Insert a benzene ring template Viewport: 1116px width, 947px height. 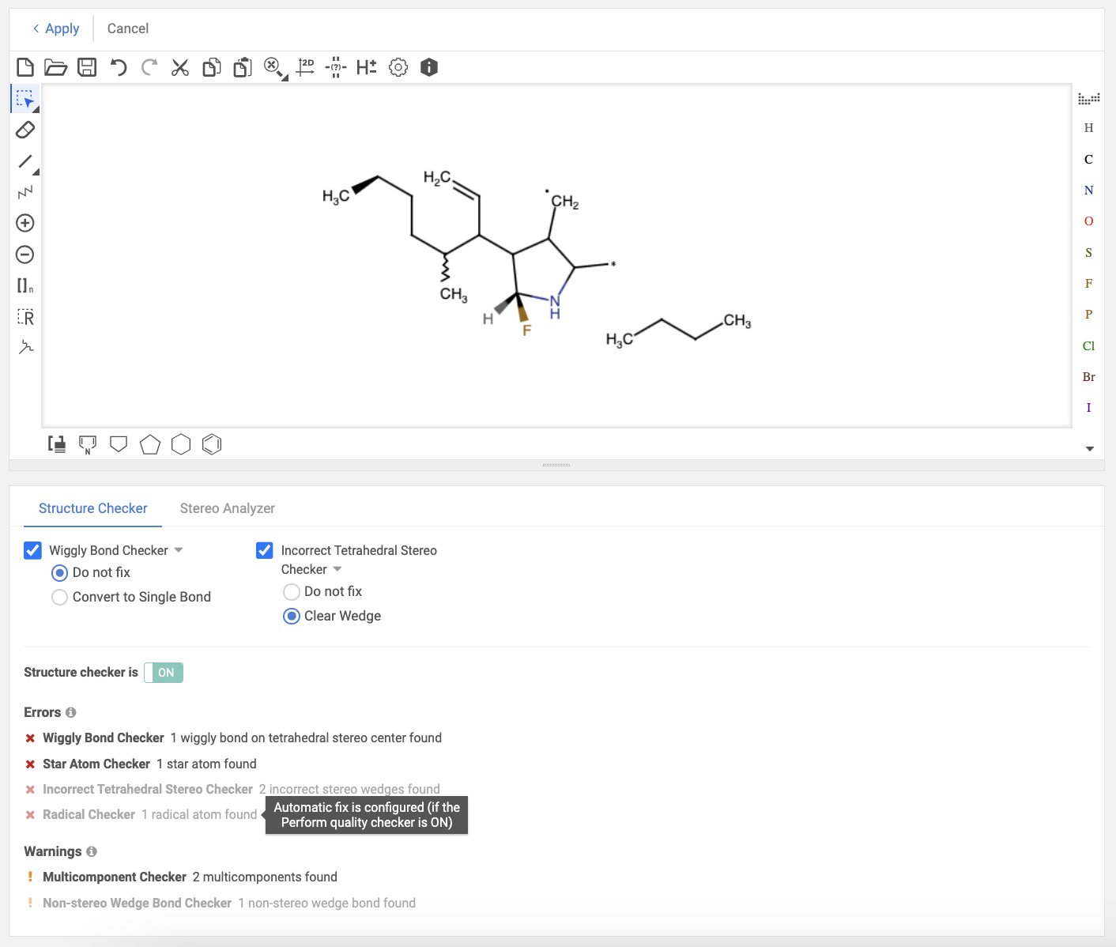[x=212, y=444]
